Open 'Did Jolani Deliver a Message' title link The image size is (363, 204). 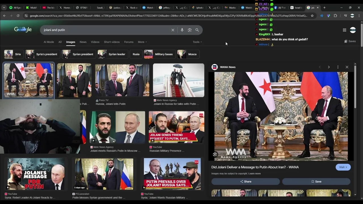coord(255,167)
